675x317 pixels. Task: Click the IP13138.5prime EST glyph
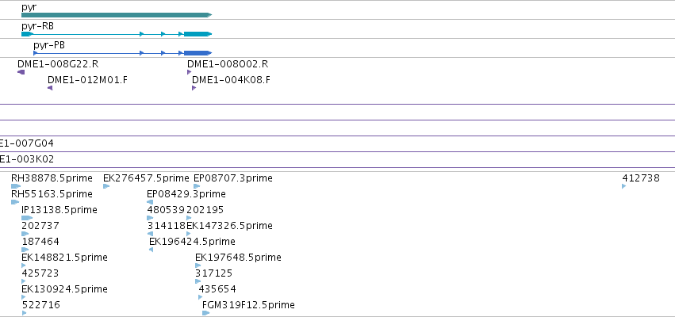27,218
